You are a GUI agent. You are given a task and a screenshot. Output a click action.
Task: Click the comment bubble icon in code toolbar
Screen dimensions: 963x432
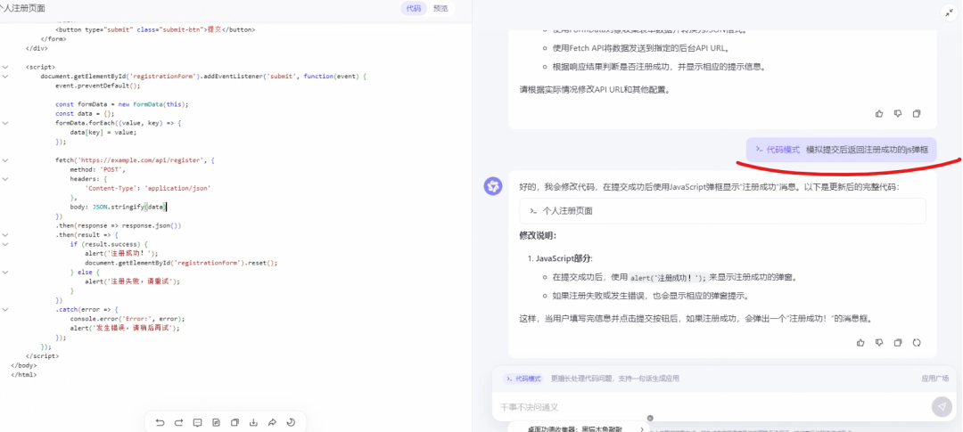click(197, 422)
